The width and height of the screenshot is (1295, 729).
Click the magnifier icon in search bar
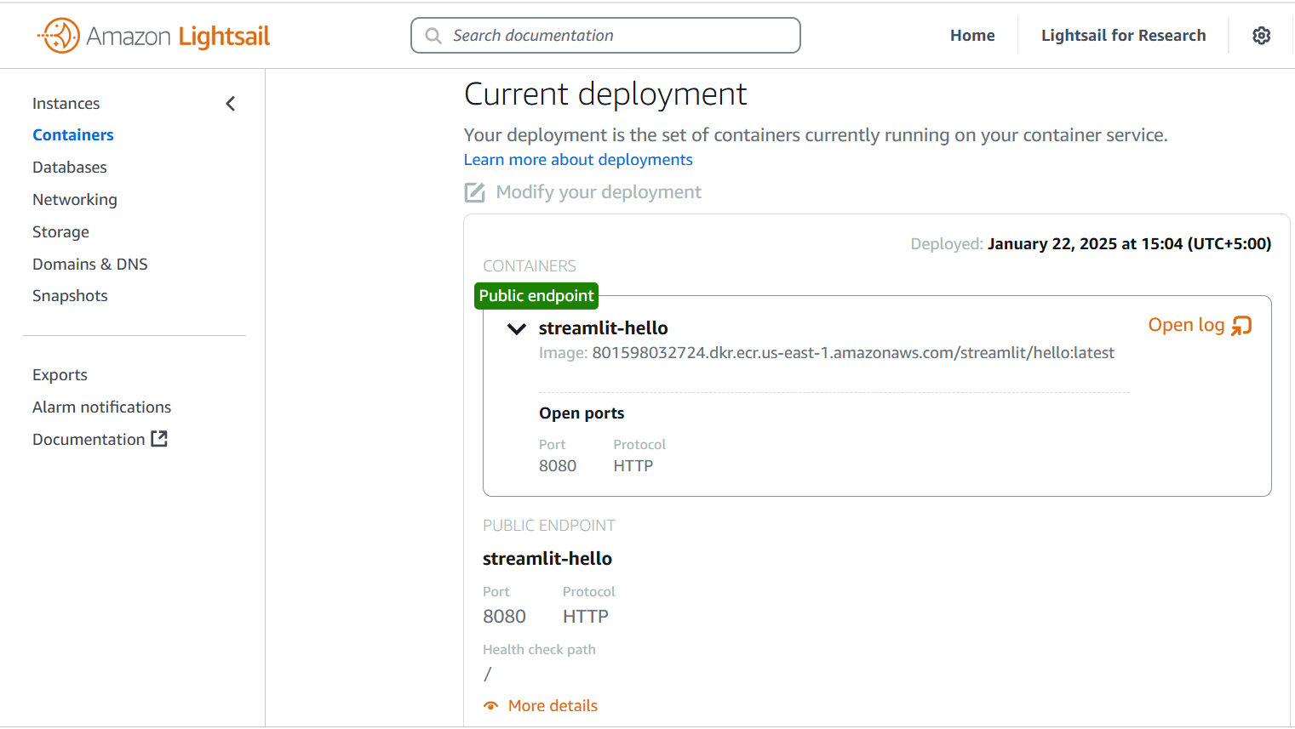tap(433, 36)
